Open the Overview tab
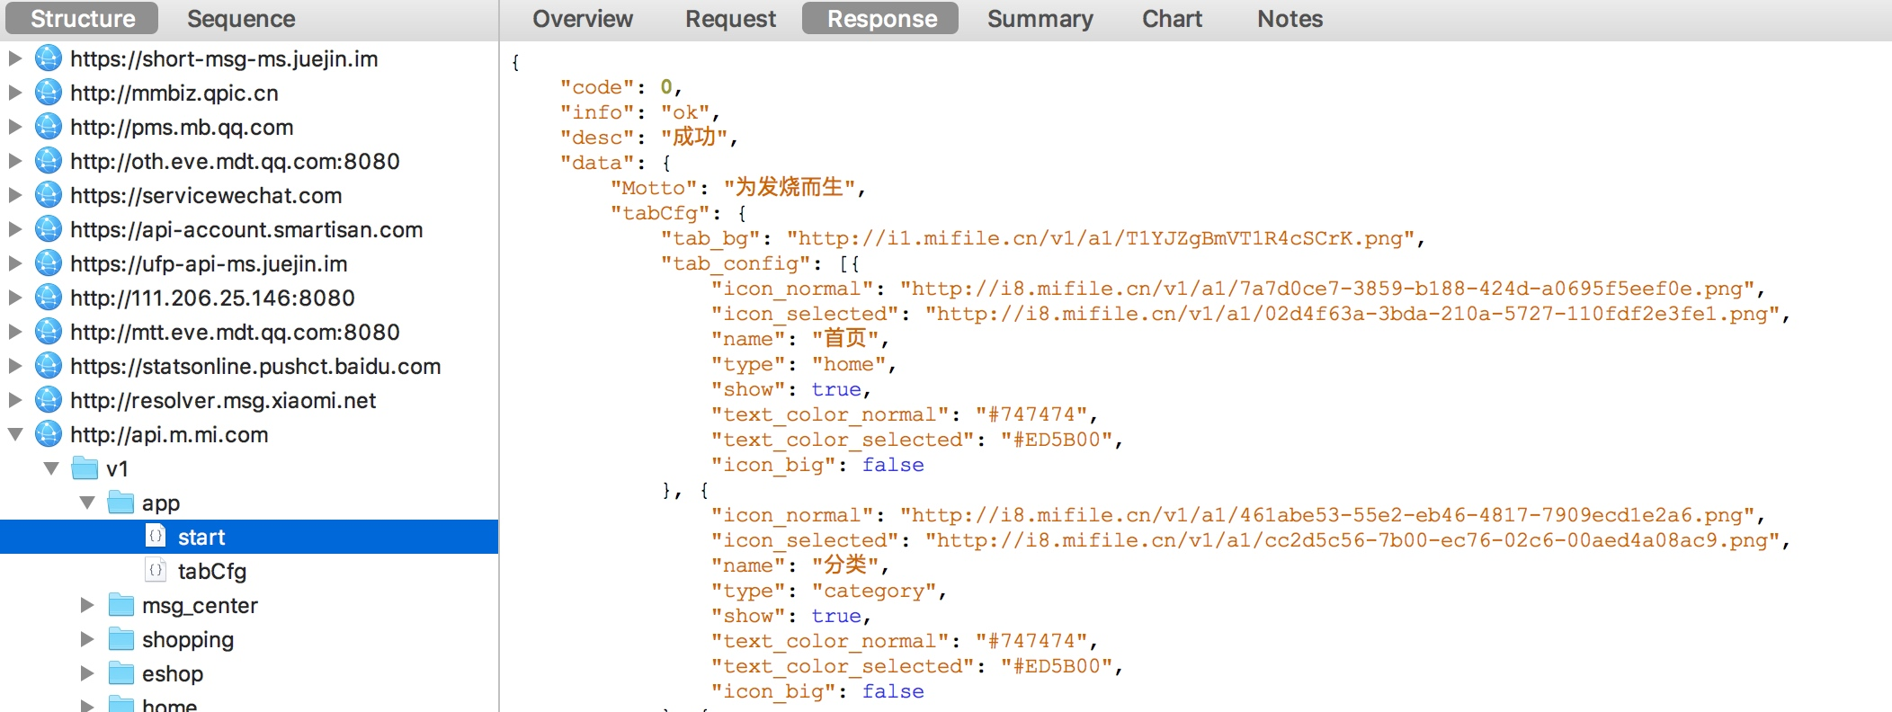Screen dimensions: 1892x712 click(583, 19)
